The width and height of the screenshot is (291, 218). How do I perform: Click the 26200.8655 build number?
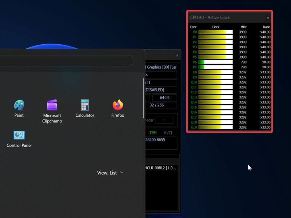[x=155, y=140]
